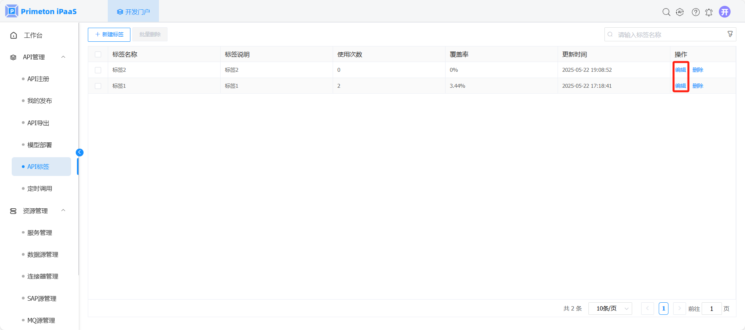
Task: Click the search magnifier icon in header
Action: click(666, 12)
